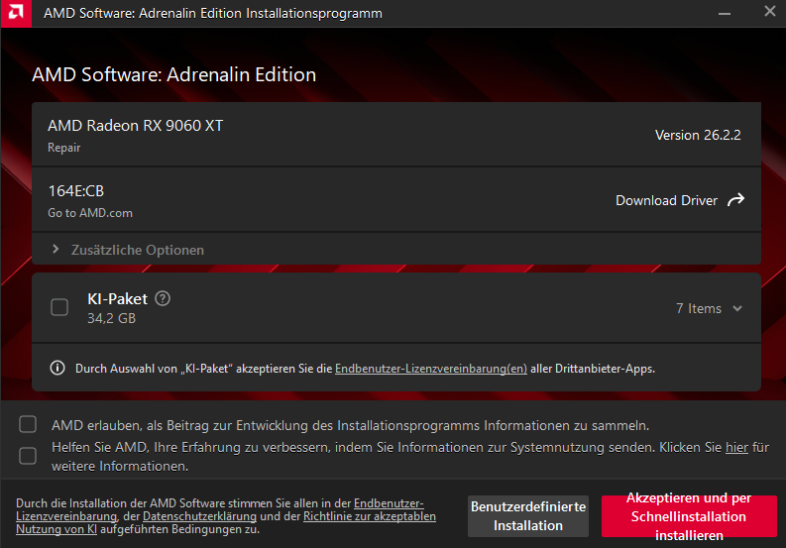786x548 pixels.
Task: Open KI-Paket help question mark icon
Action: 163,299
